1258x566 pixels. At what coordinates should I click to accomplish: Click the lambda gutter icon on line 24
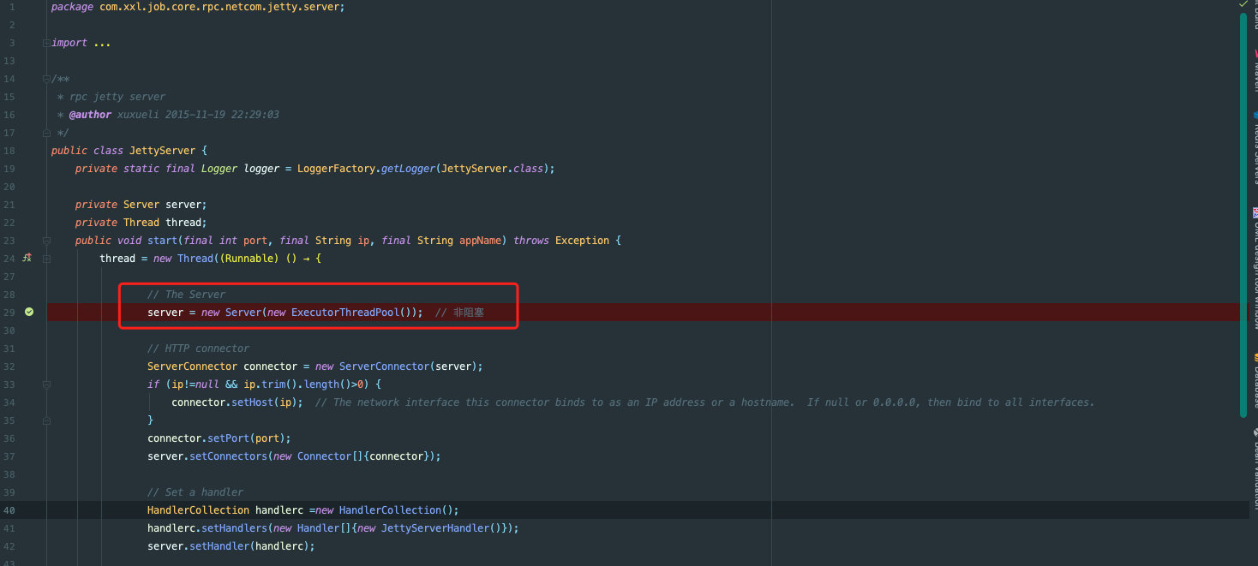[x=27, y=258]
